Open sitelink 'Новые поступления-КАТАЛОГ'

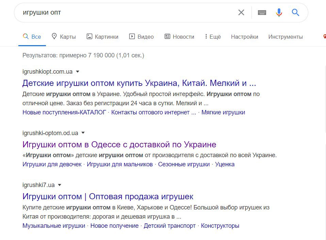(64, 112)
